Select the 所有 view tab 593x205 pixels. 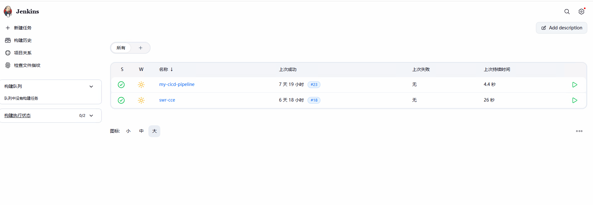click(121, 48)
